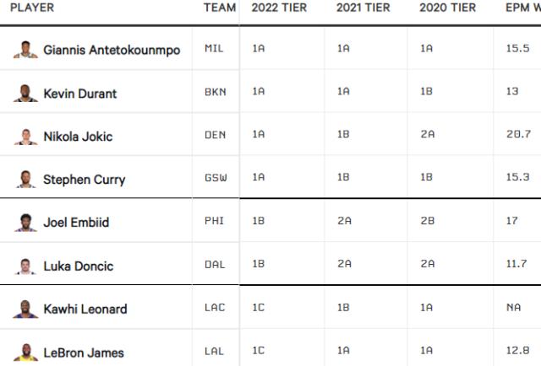This screenshot has width=541, height=366.
Task: Click Kawhi Leonard's headshot icon
Action: (25, 309)
